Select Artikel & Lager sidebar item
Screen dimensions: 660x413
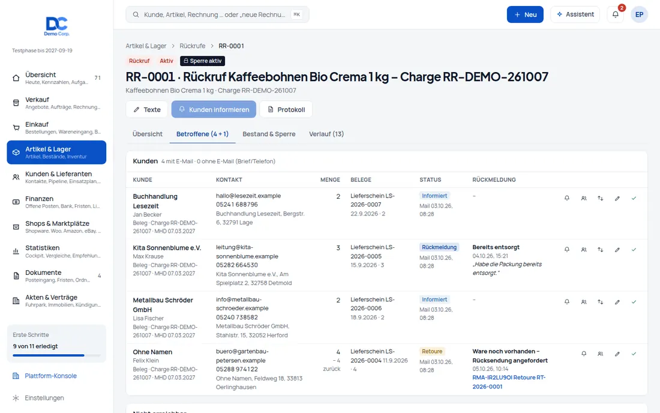point(56,152)
